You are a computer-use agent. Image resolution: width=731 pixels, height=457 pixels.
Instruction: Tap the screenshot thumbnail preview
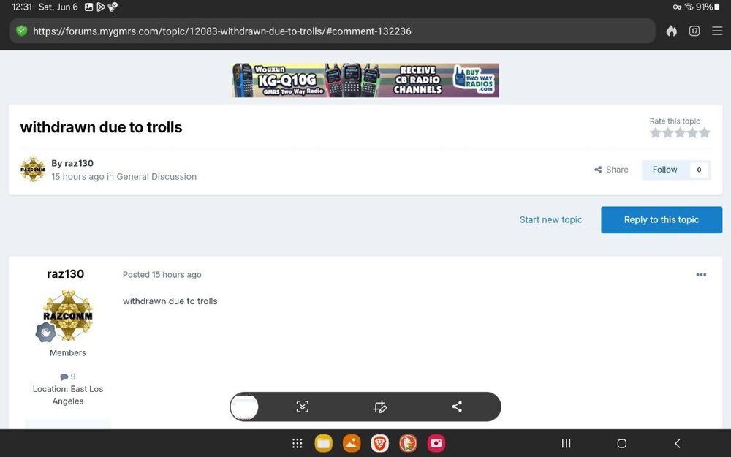coord(244,407)
